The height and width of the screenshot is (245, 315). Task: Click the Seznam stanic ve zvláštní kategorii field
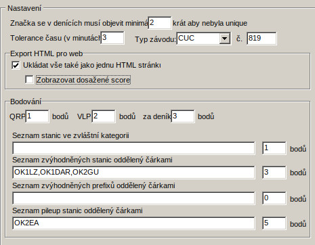(x=133, y=148)
